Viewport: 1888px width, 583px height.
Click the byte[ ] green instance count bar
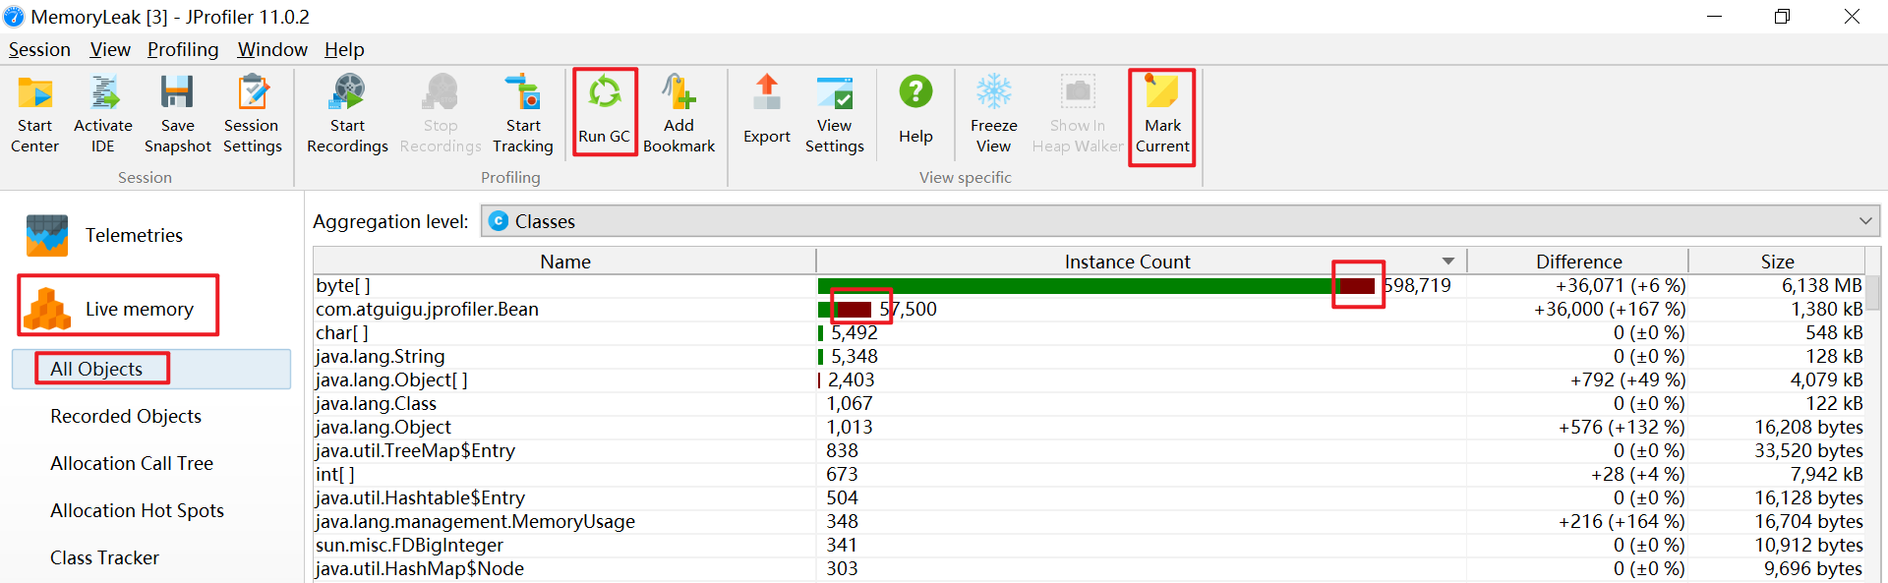(x=1078, y=285)
